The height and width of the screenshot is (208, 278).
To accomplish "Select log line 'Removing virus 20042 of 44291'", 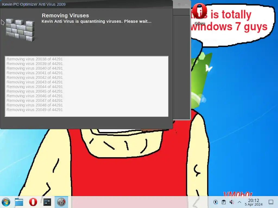I will (x=34, y=77).
